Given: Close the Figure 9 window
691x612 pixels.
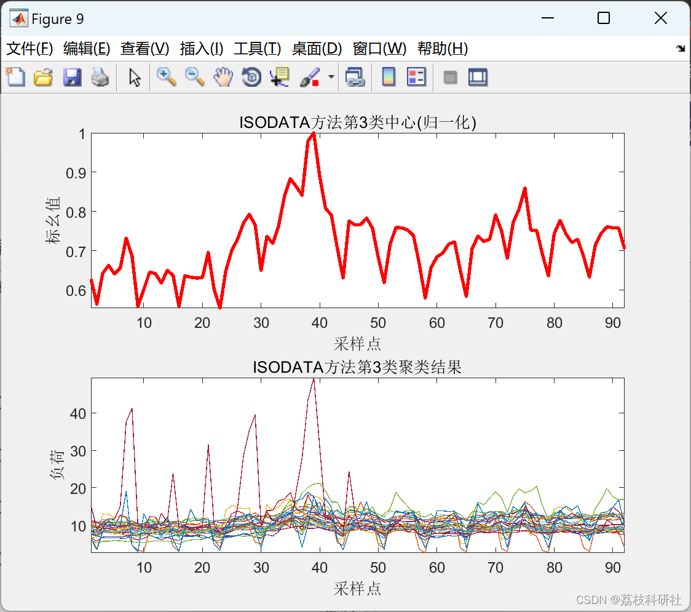Looking at the screenshot, I should [661, 18].
